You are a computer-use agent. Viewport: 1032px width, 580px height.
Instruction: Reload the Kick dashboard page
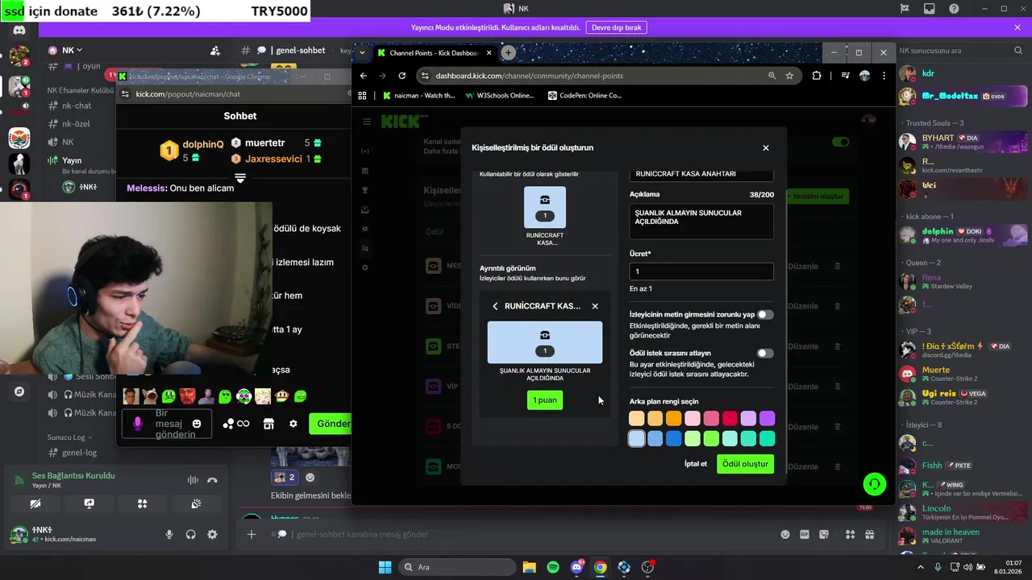(x=402, y=76)
